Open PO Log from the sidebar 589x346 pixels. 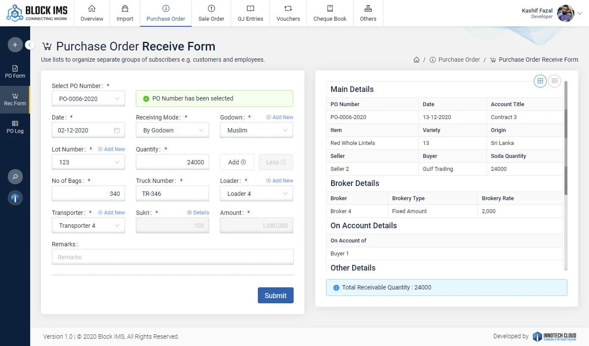click(x=15, y=127)
